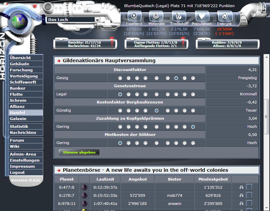Select the rightmost Zuzahlung zu Kopfgeldprämien option
This screenshot has height=211, width=270.
click(192, 126)
